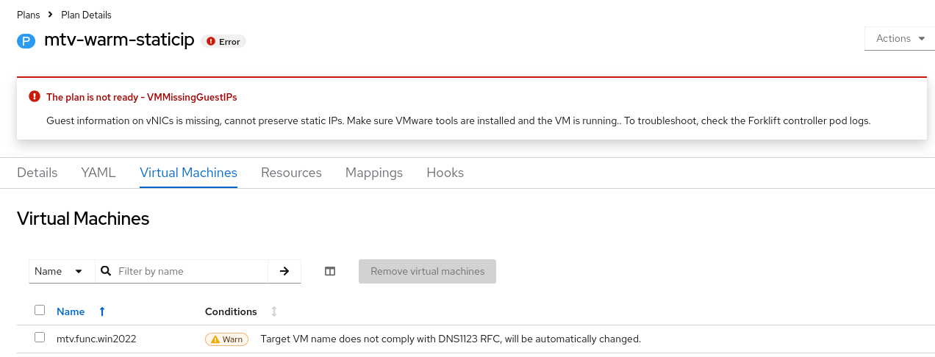Click the Name column sort arrow
Image resolution: width=935 pixels, height=357 pixels.
(x=102, y=311)
